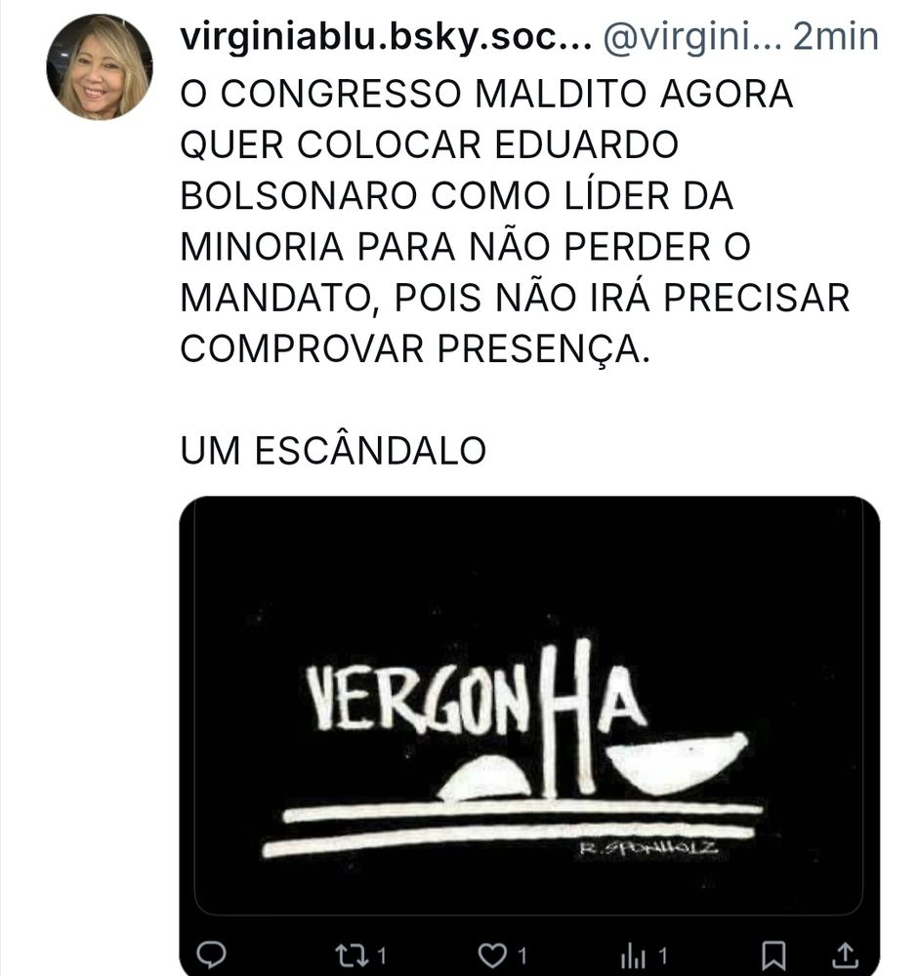Like the post with the heart icon
919x976 pixels.
[x=492, y=955]
